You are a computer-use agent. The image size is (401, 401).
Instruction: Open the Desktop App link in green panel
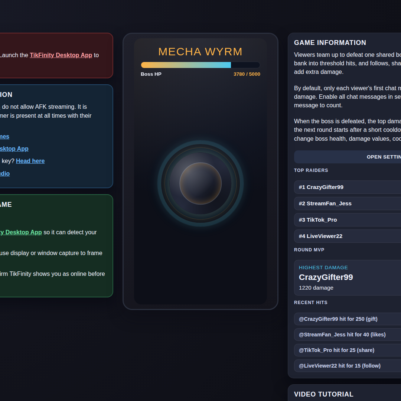click(x=20, y=232)
